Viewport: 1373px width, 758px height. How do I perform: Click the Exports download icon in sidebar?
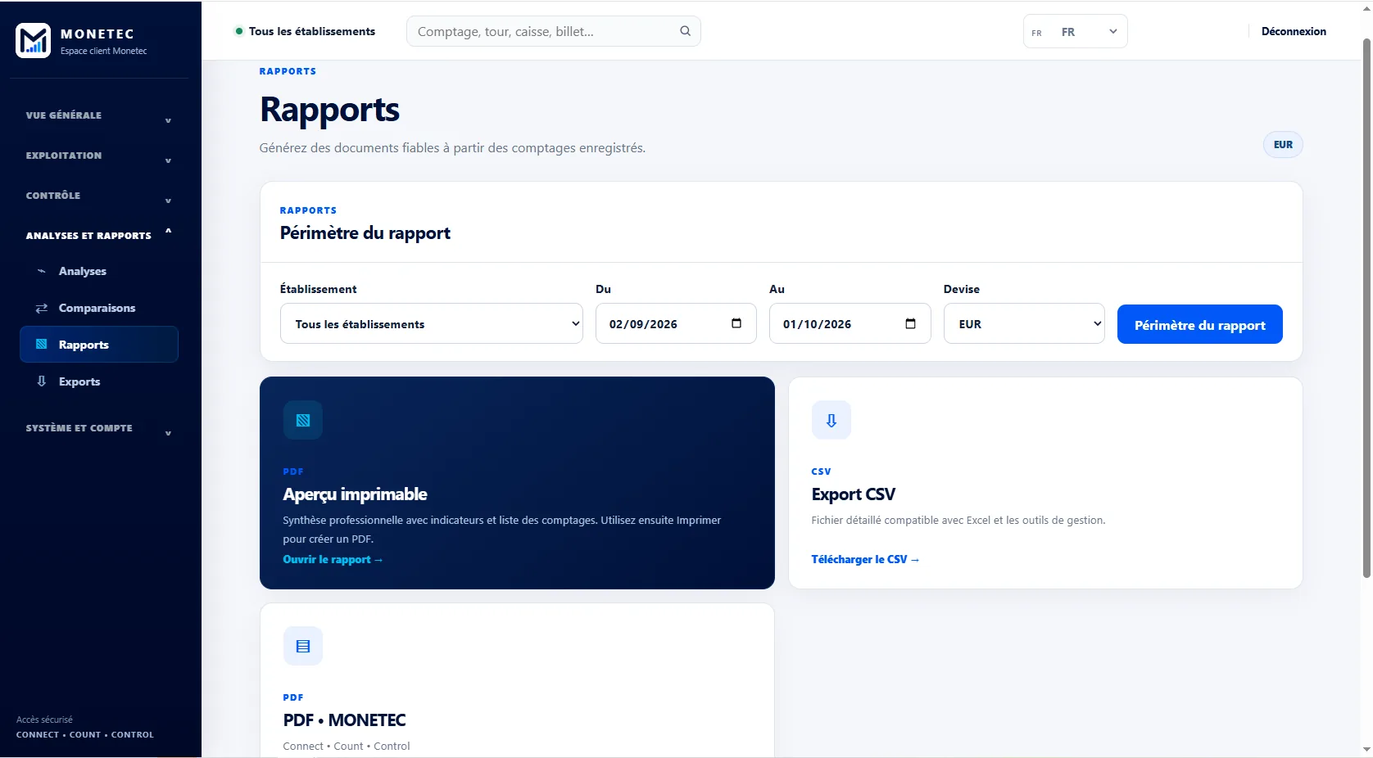[41, 381]
